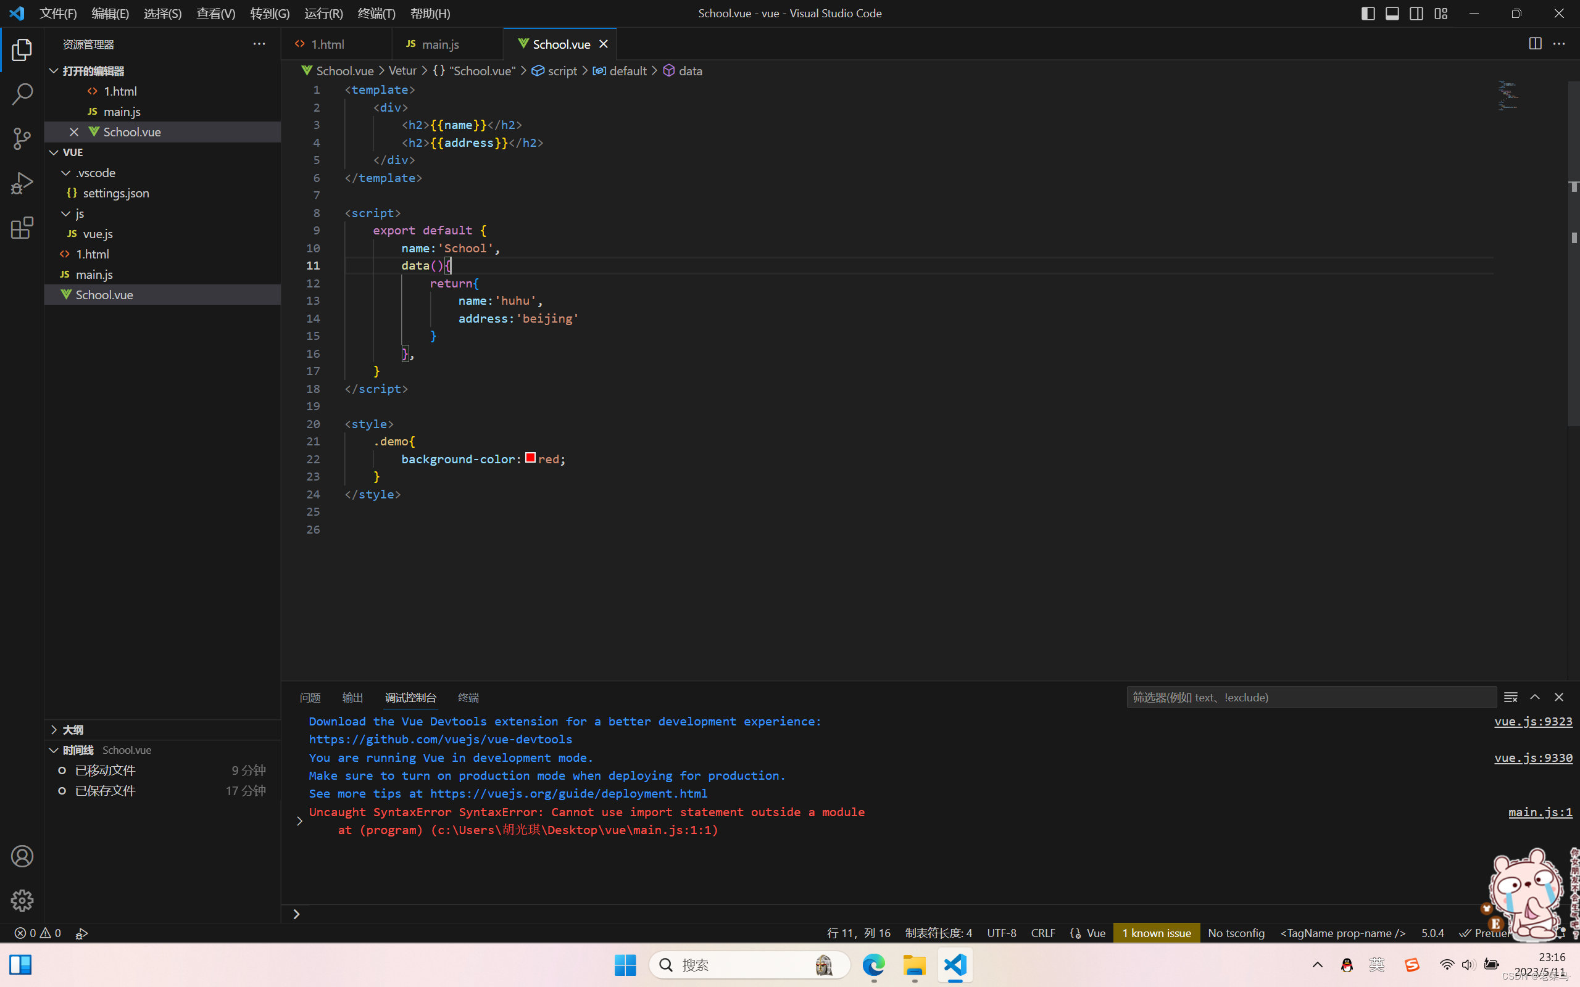Click the Manage settings gear icon

[x=22, y=900]
